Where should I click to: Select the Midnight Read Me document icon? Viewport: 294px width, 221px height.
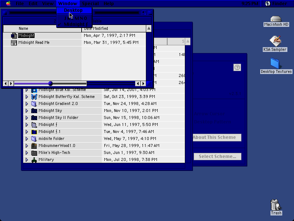click(x=14, y=43)
